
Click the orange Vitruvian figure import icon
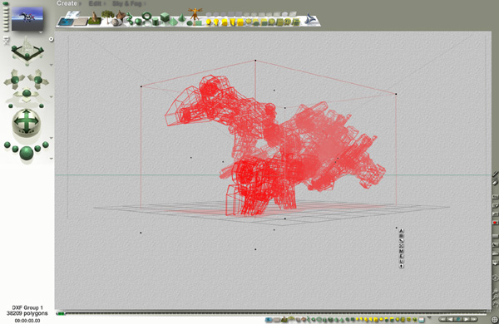point(195,14)
